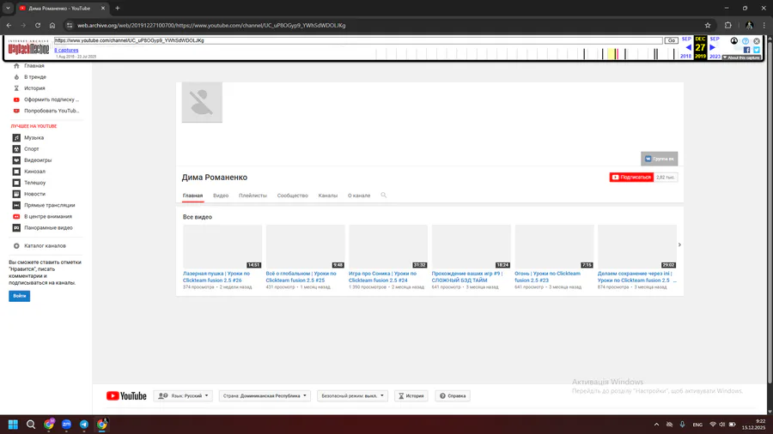The image size is (773, 434).
Task: Jump to the 2018 year link
Action: click(x=685, y=57)
